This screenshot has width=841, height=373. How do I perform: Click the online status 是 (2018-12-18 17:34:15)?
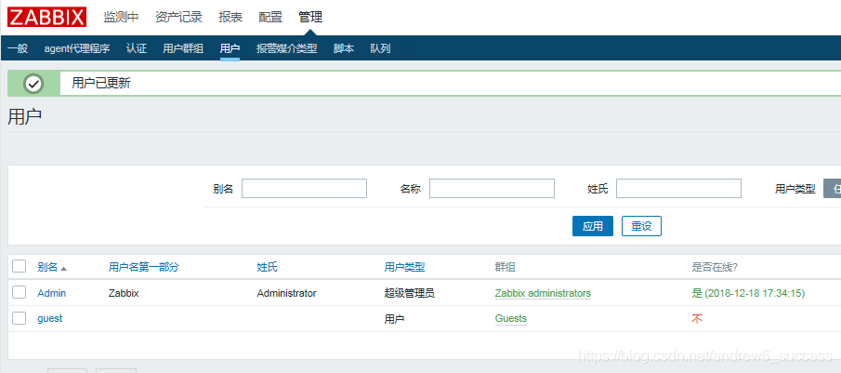748,294
